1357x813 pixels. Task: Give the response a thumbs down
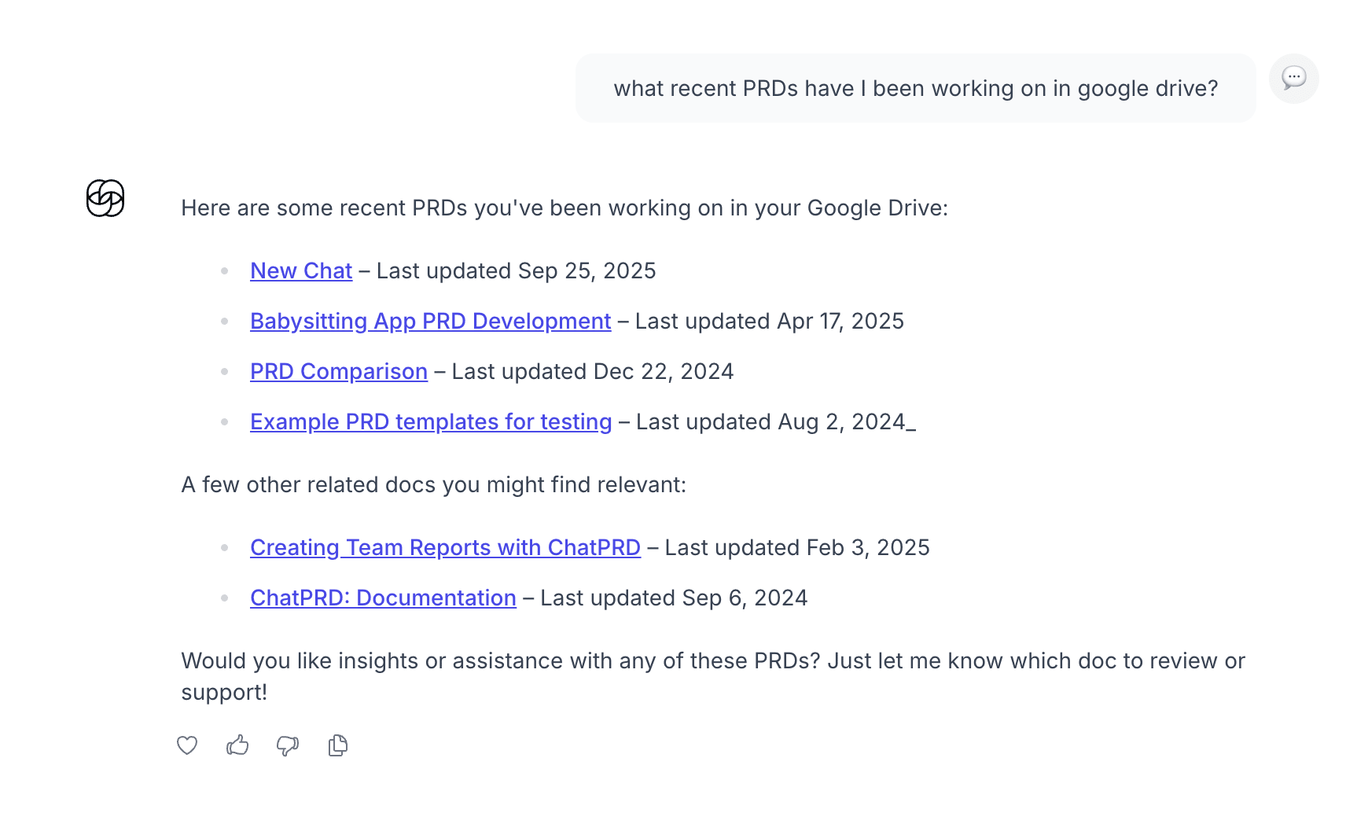288,745
